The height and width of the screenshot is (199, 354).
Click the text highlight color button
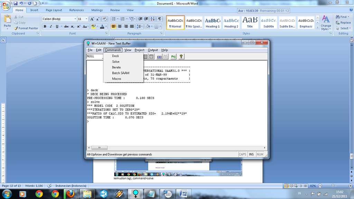(x=93, y=26)
